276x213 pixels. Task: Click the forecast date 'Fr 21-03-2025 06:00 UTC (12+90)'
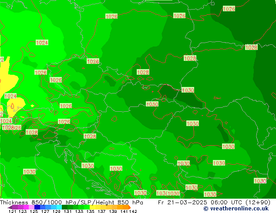coord(214,203)
